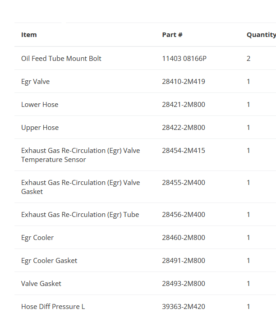Select the Egr Cooler Gasket item
Viewport: 276px width, 327px height.
(49, 261)
